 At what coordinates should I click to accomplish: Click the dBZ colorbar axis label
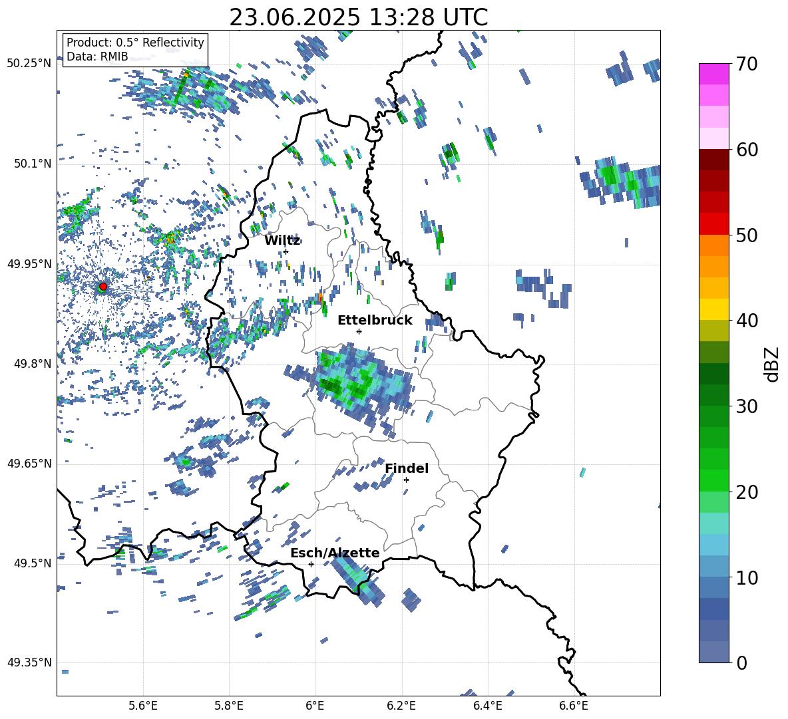(773, 364)
